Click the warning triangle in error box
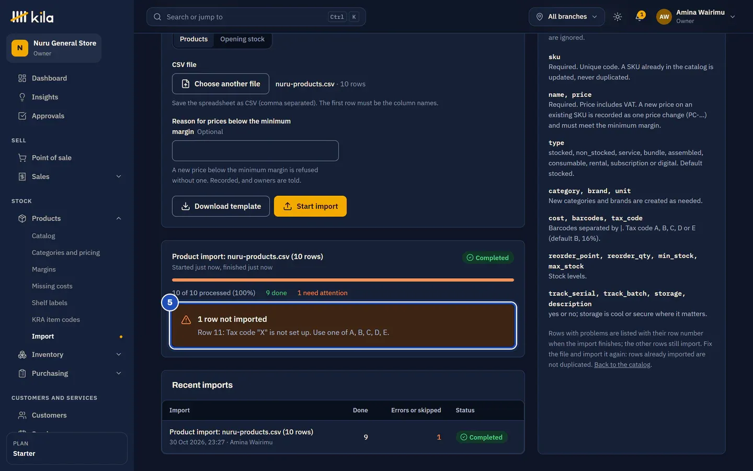The width and height of the screenshot is (753, 471). click(x=186, y=320)
